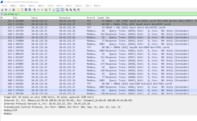Image resolution: width=197 pixels, height=121 pixels.
Task: Click the zoom in magnifier icon
Action: click(x=67, y=10)
